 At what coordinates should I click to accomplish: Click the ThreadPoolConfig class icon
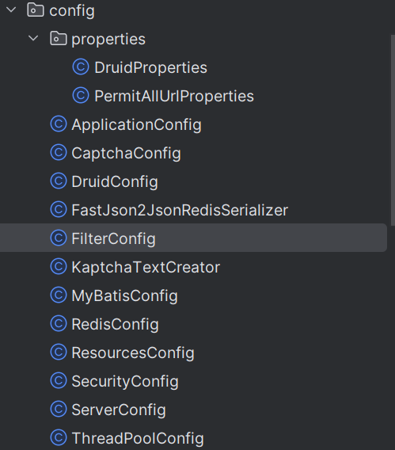coord(59,437)
